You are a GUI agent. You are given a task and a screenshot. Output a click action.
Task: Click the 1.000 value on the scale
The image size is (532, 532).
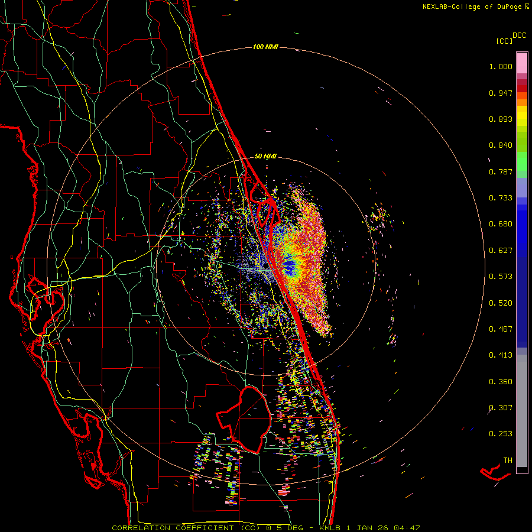tap(501, 66)
